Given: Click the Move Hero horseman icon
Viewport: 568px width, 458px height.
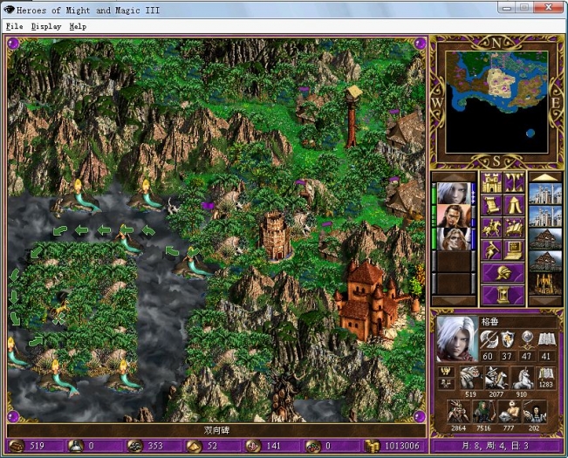Looking at the screenshot, I should 491,228.
